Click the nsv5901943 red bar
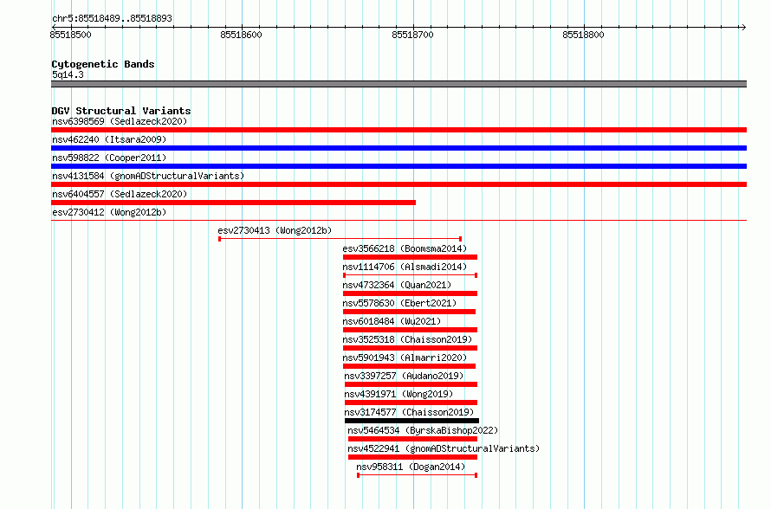The height and width of the screenshot is (509, 771). pyautogui.click(x=409, y=366)
